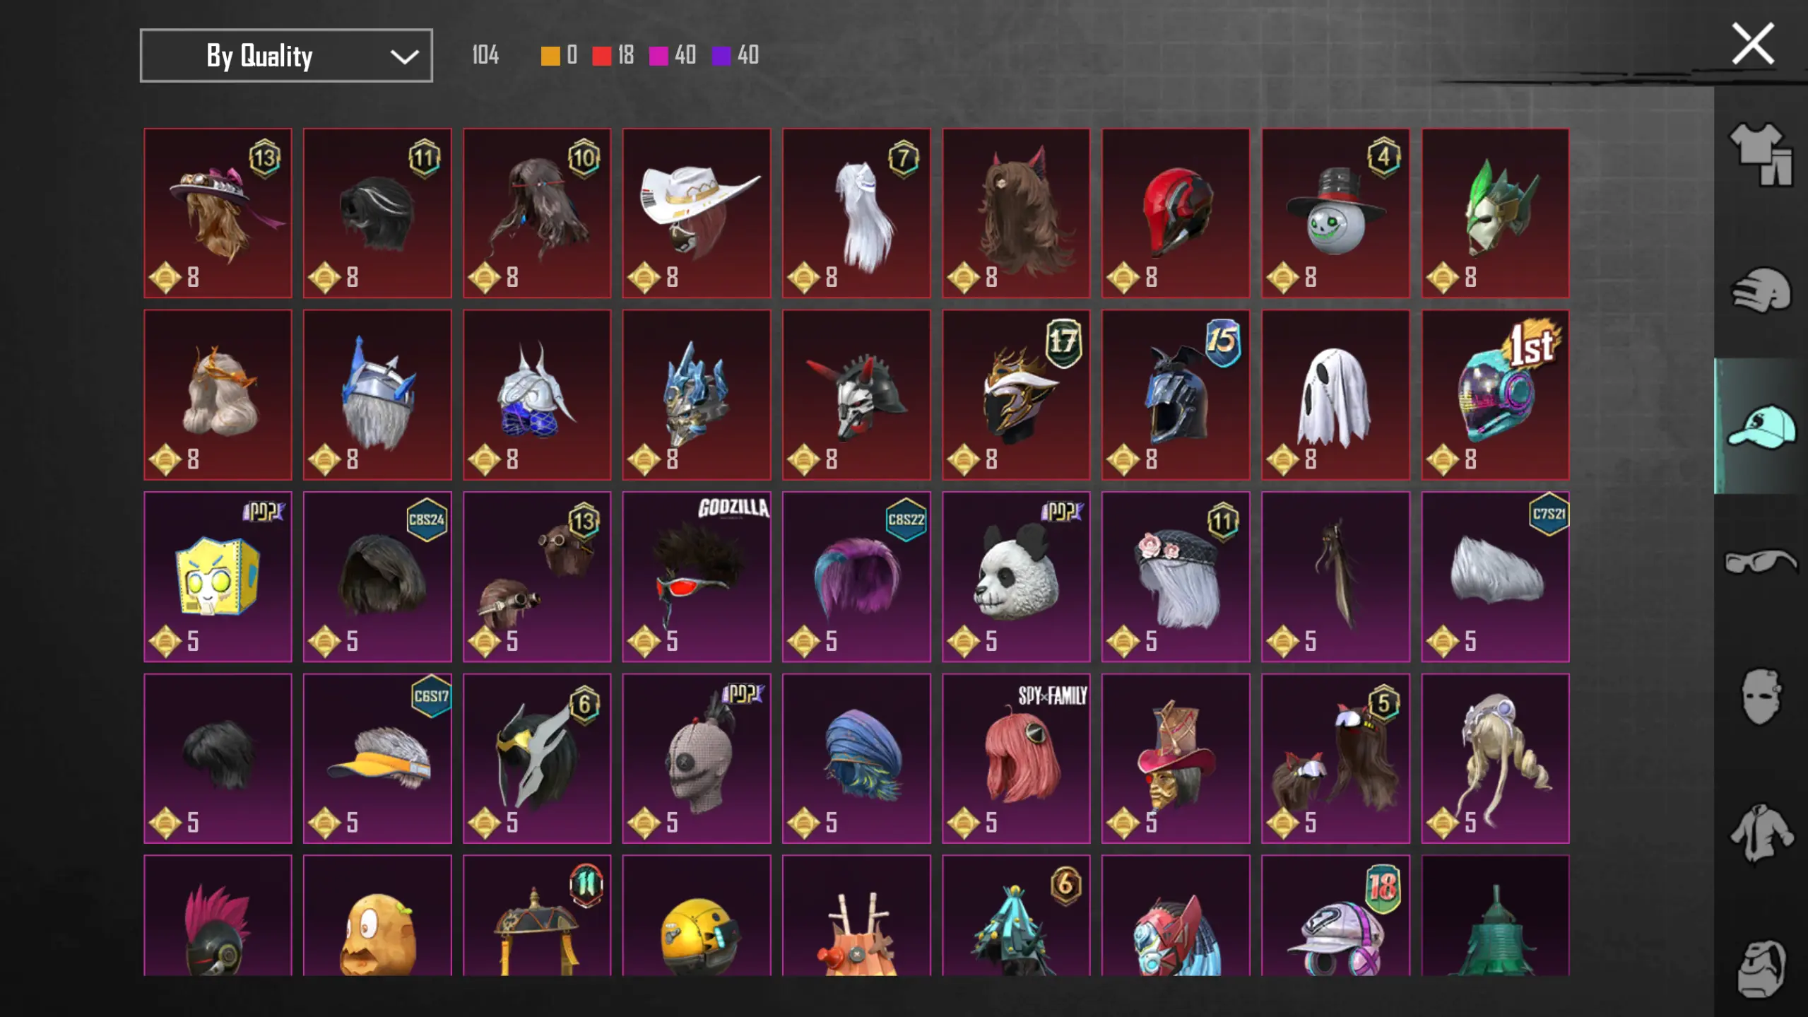The image size is (1808, 1017).
Task: Open the glasses category icon
Action: (1761, 562)
